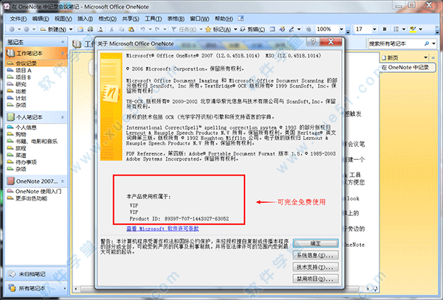
Task: Open the 编辑(E) menu
Action: (41, 19)
